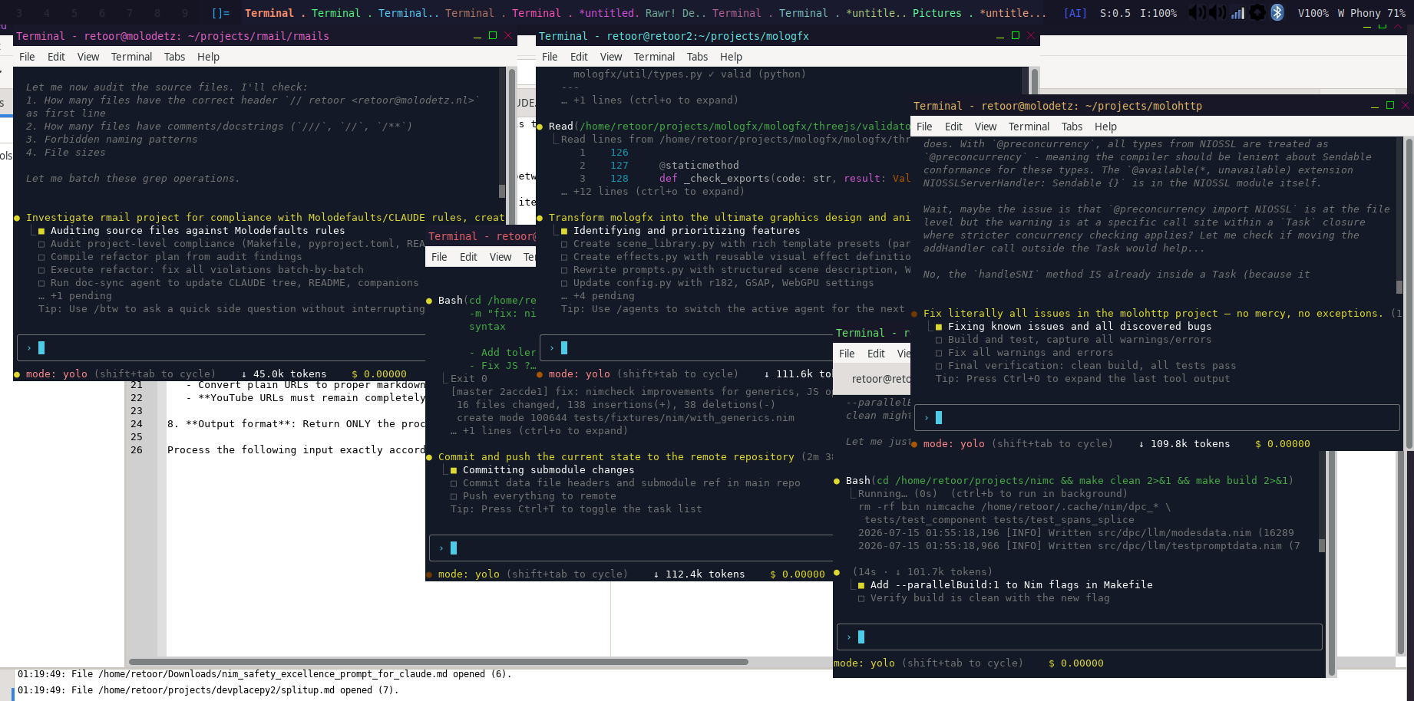This screenshot has height=701, width=1414.
Task: Open Edit menu in bottom-right terminal window
Action: point(876,354)
